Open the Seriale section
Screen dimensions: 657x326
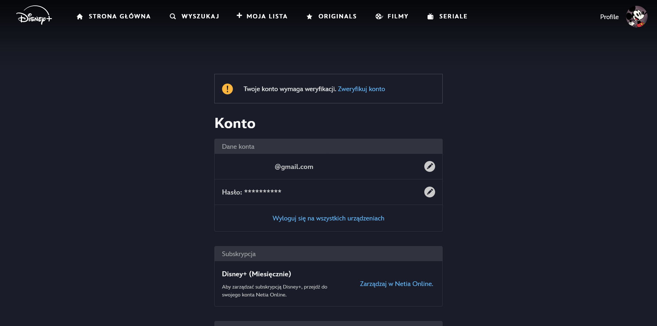453,17
